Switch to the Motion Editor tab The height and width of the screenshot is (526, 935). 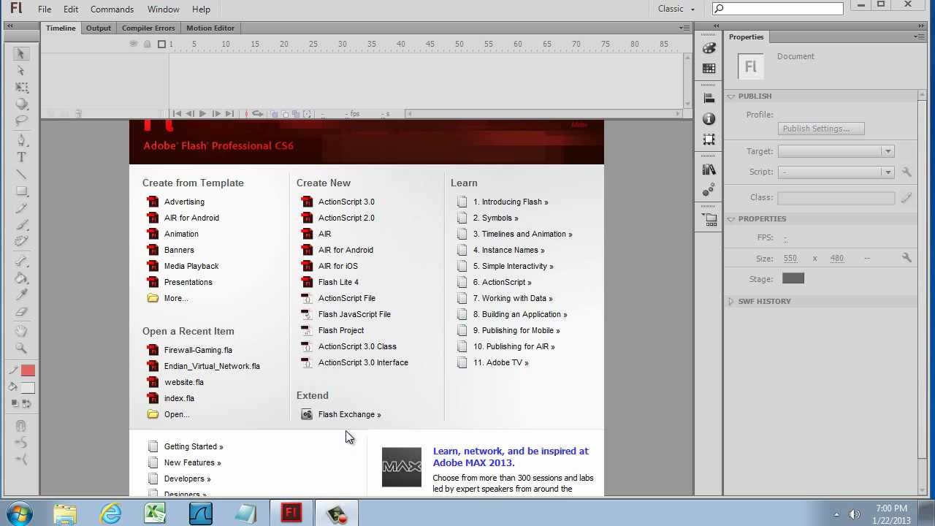[210, 28]
